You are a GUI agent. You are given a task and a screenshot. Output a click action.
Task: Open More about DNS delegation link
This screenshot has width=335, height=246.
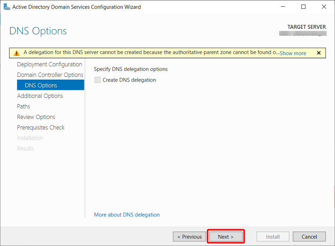tap(127, 215)
